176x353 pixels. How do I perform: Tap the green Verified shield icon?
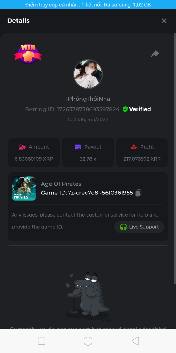[125, 109]
